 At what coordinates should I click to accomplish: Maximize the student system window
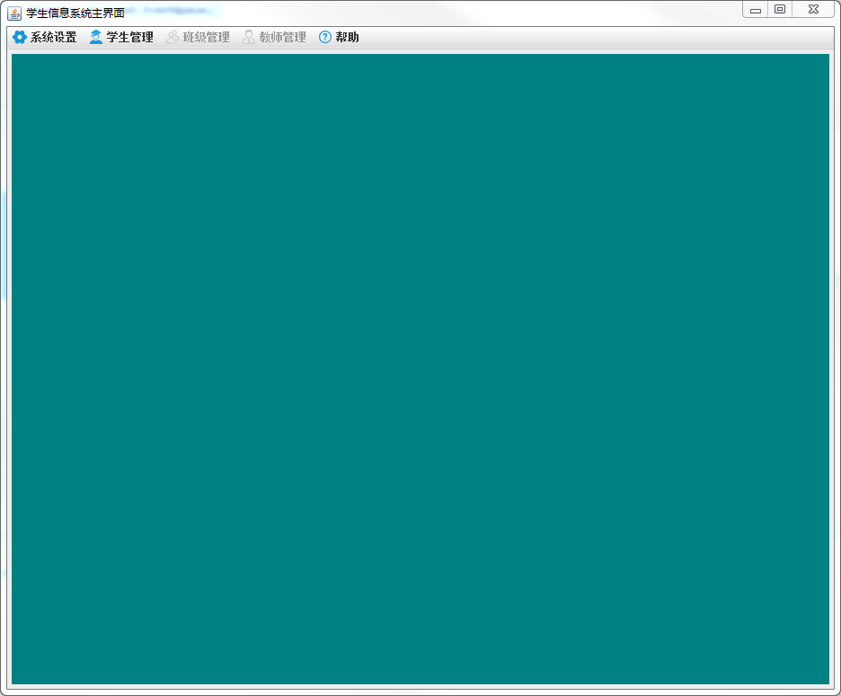(780, 10)
